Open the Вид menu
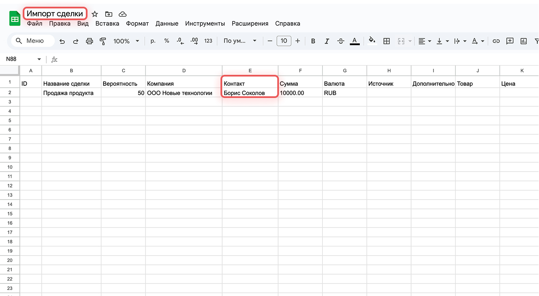Screen dimensions: 539x296 point(83,24)
